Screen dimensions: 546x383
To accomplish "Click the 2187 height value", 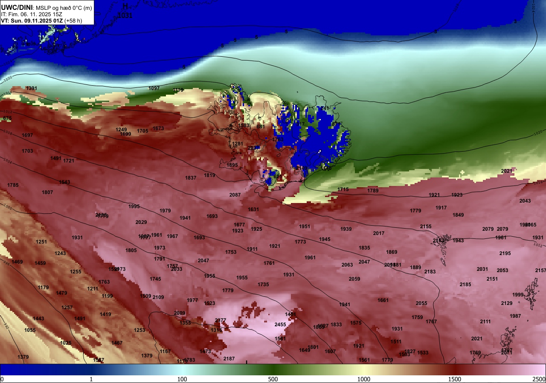I will tap(229, 359).
